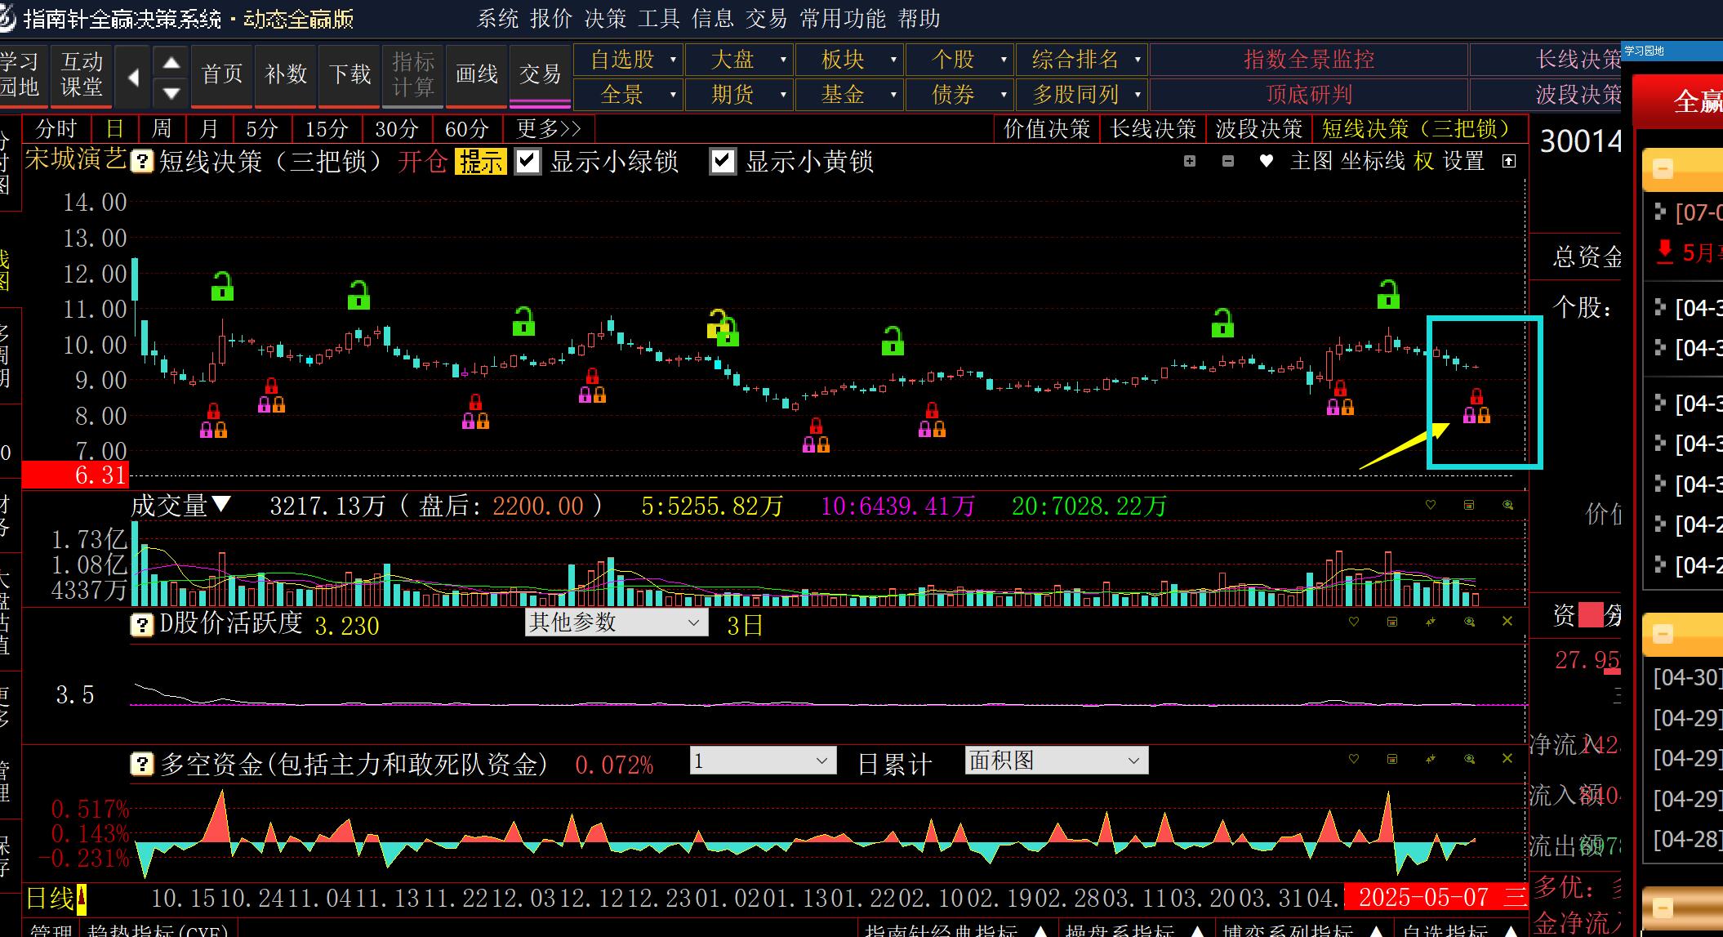Click the magnifier icon in the 多空资金 panel
The height and width of the screenshot is (937, 1723).
[1469, 759]
